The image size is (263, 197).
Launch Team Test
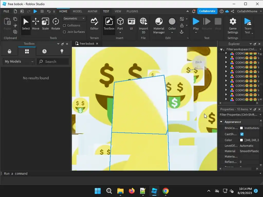(248, 25)
